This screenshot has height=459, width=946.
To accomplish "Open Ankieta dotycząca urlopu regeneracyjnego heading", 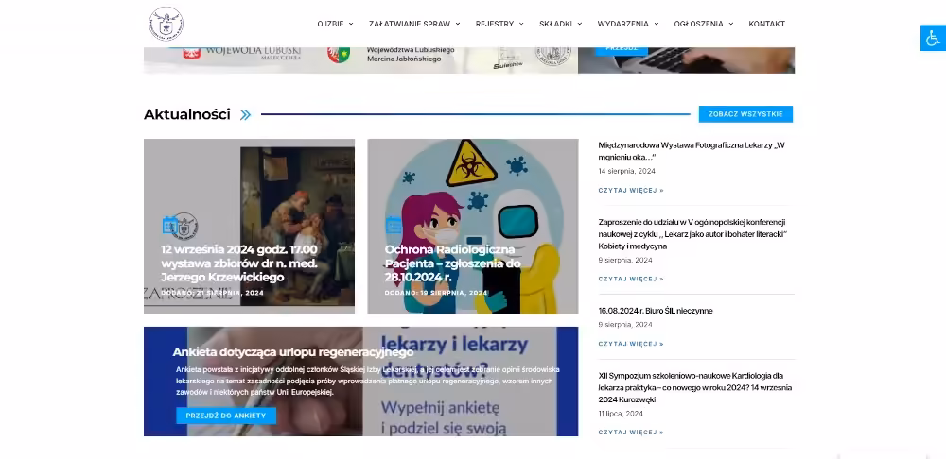I will click(292, 351).
